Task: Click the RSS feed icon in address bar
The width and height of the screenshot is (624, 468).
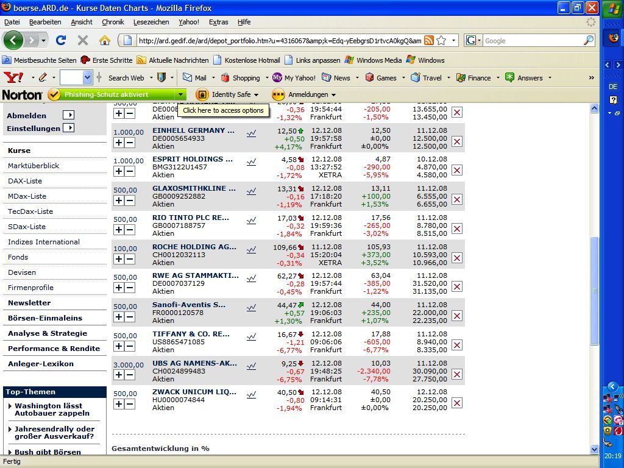Action: click(428, 40)
